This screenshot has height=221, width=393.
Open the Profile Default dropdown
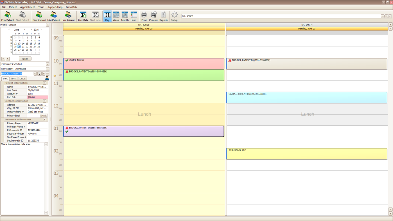[x=47, y=25]
